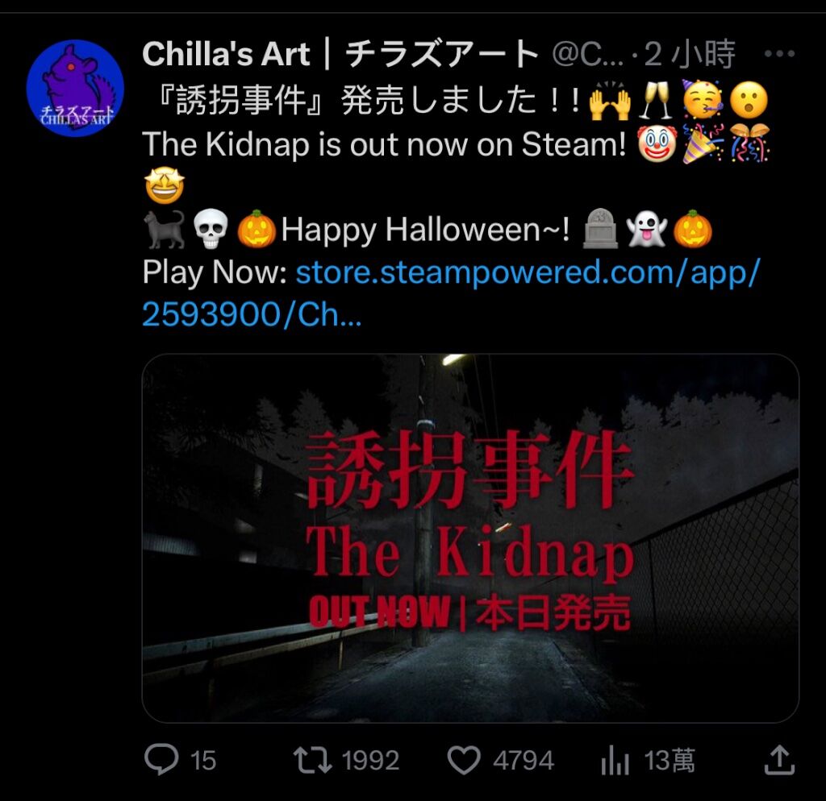
Task: Click the 13萬 views count
Action: (x=669, y=761)
